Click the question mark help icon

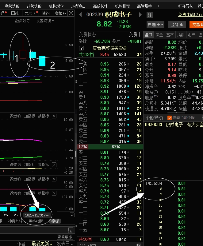tap(81, 48)
